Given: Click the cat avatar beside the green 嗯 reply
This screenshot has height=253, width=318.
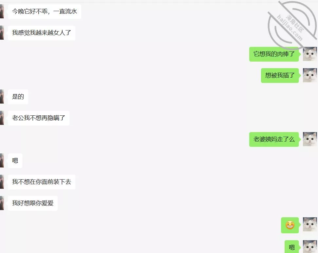Looking at the screenshot, I should tap(310, 246).
